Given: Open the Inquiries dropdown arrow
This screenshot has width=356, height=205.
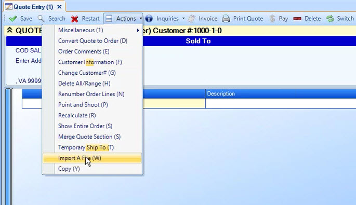Looking at the screenshot, I should 183,18.
